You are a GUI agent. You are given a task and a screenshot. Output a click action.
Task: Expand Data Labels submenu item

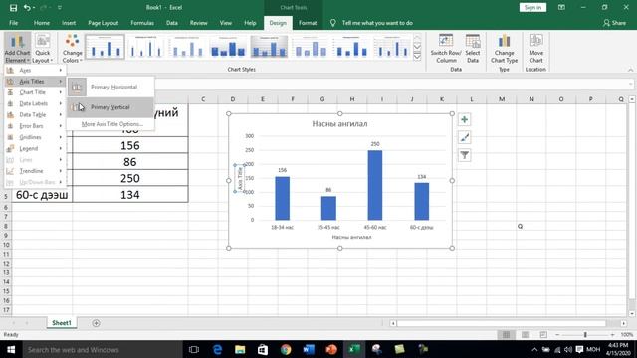click(x=35, y=103)
